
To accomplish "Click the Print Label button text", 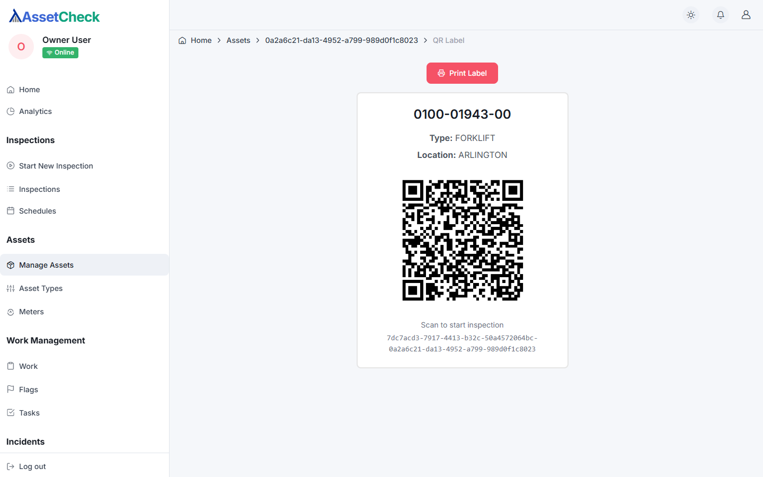I will (468, 73).
